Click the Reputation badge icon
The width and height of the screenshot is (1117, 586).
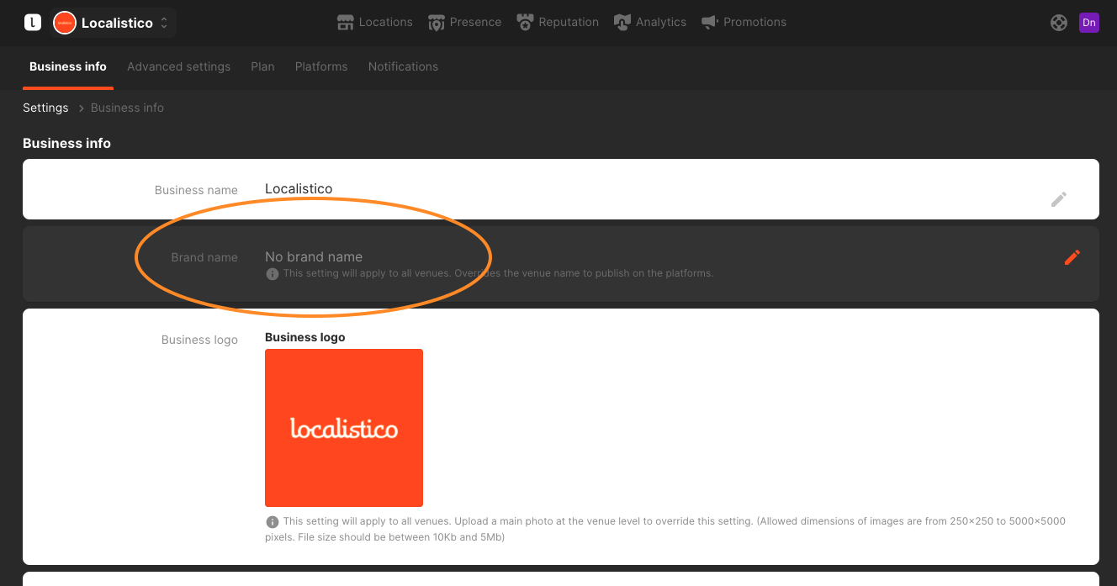click(525, 23)
